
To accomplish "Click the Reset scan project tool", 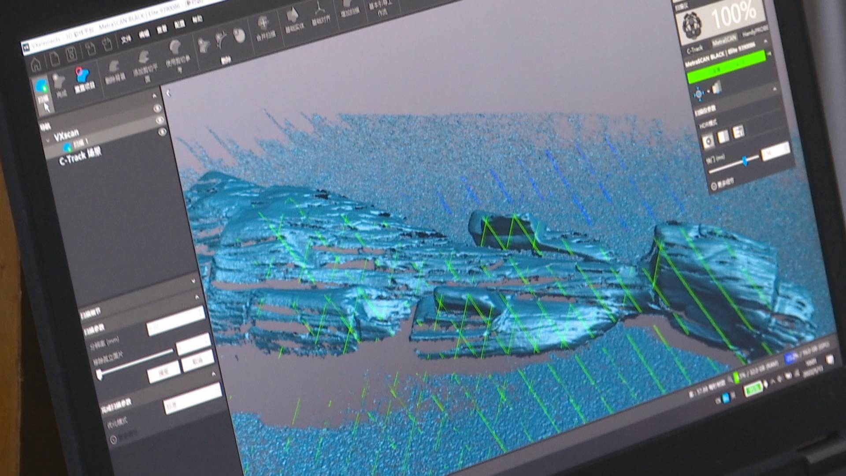I will click(83, 79).
